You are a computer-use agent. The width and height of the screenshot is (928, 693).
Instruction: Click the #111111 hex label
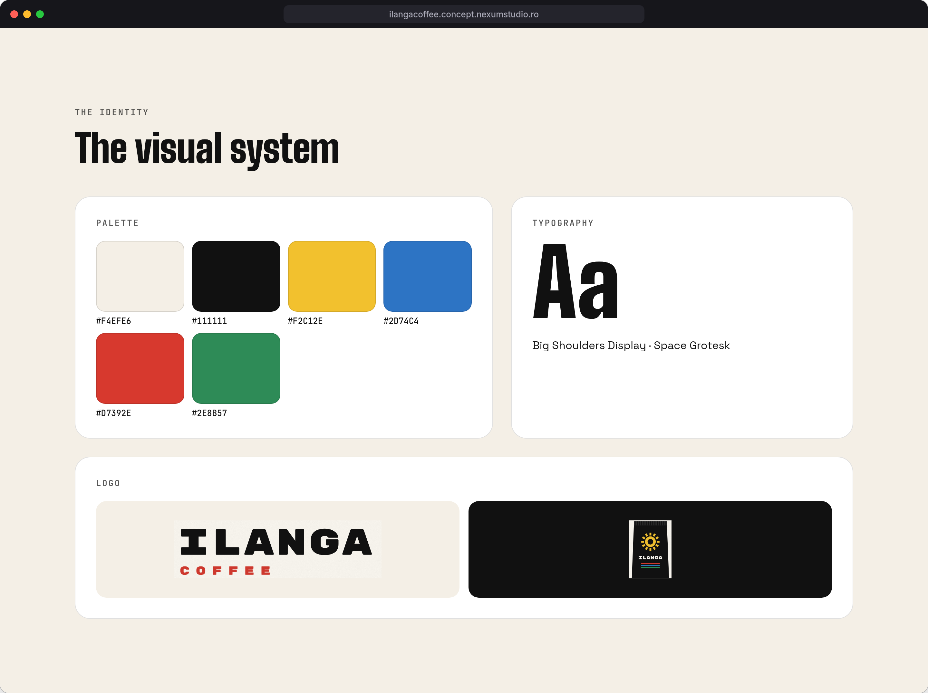[x=209, y=321]
